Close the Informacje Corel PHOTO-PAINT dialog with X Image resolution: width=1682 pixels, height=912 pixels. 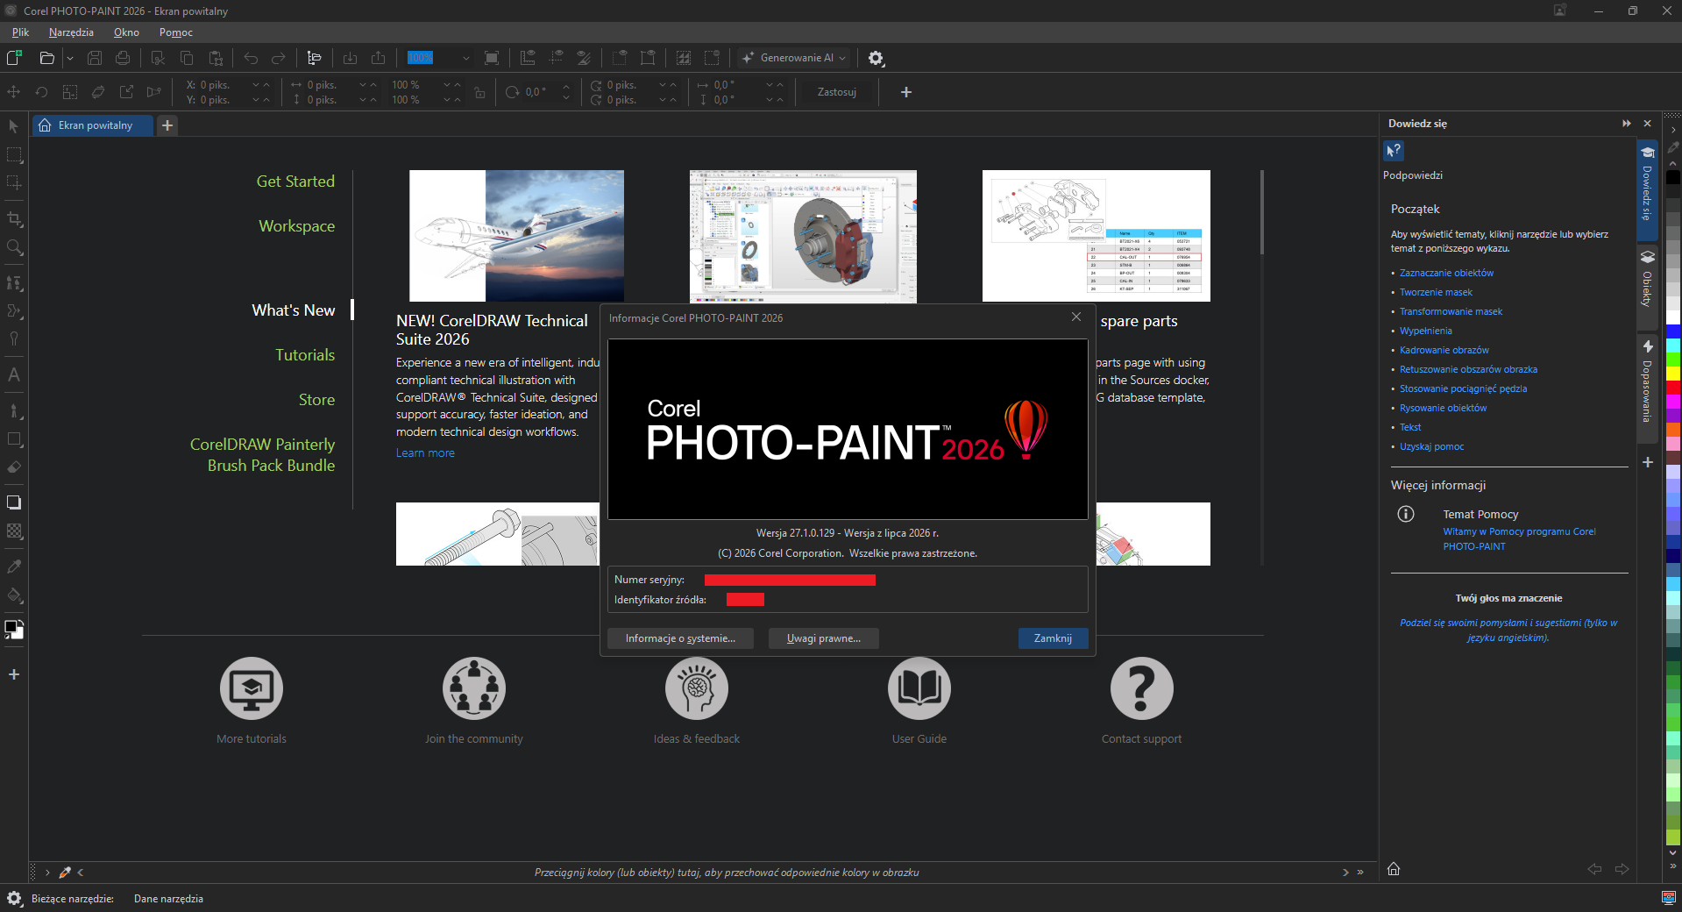[x=1076, y=317]
